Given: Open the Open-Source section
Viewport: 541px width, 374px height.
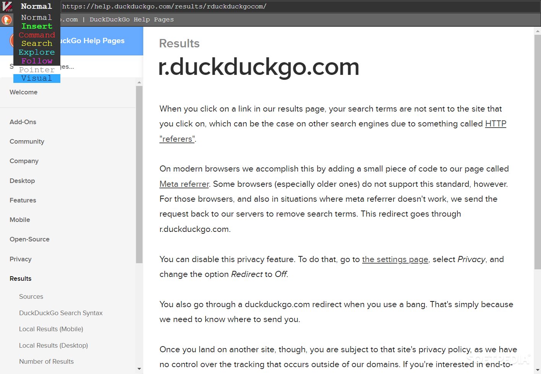Looking at the screenshot, I should click(29, 239).
